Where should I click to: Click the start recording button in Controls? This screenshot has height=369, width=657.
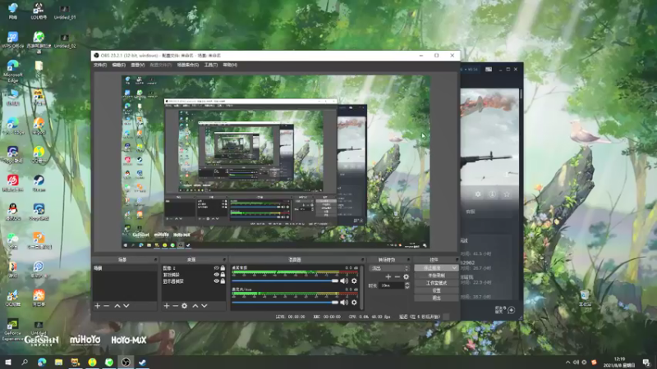pos(436,276)
